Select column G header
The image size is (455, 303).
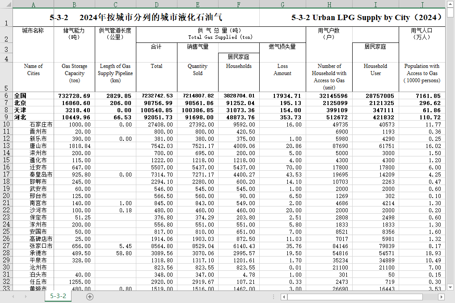[x=282, y=4]
